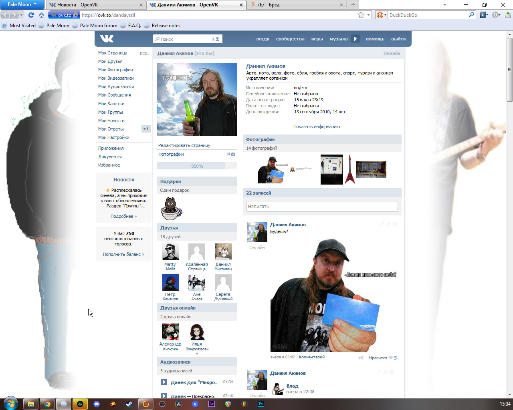Close the Даниил Акимов - OpenVK tab

[241, 5]
